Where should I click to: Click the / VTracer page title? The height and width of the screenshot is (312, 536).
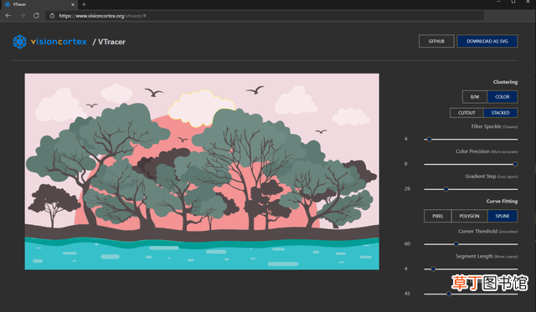point(109,42)
